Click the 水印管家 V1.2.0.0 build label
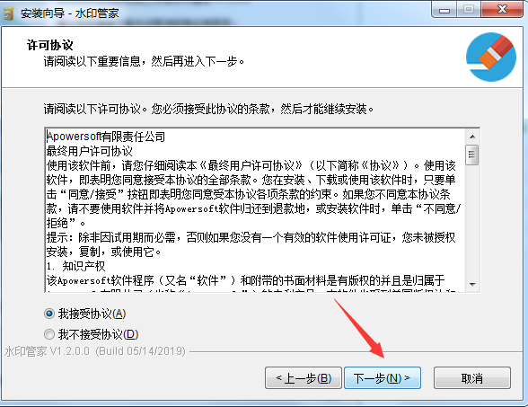 (95, 351)
